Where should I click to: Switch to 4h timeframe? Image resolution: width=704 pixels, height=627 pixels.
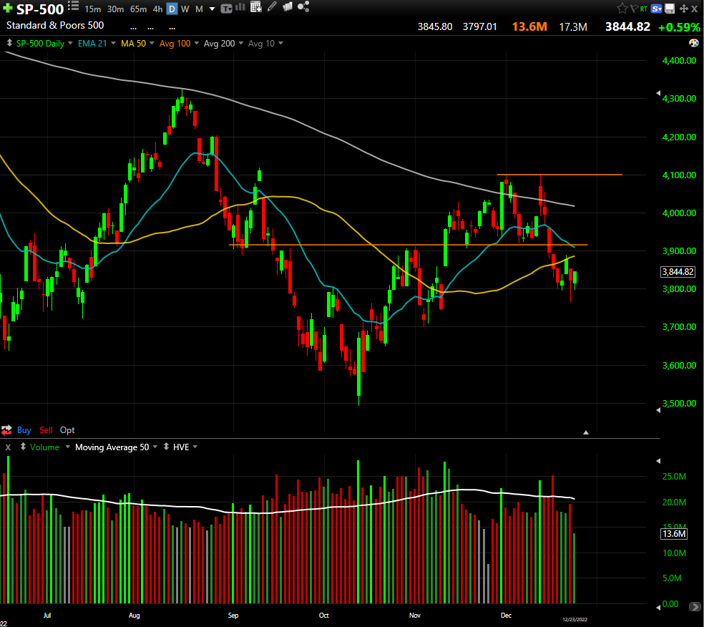click(x=157, y=9)
